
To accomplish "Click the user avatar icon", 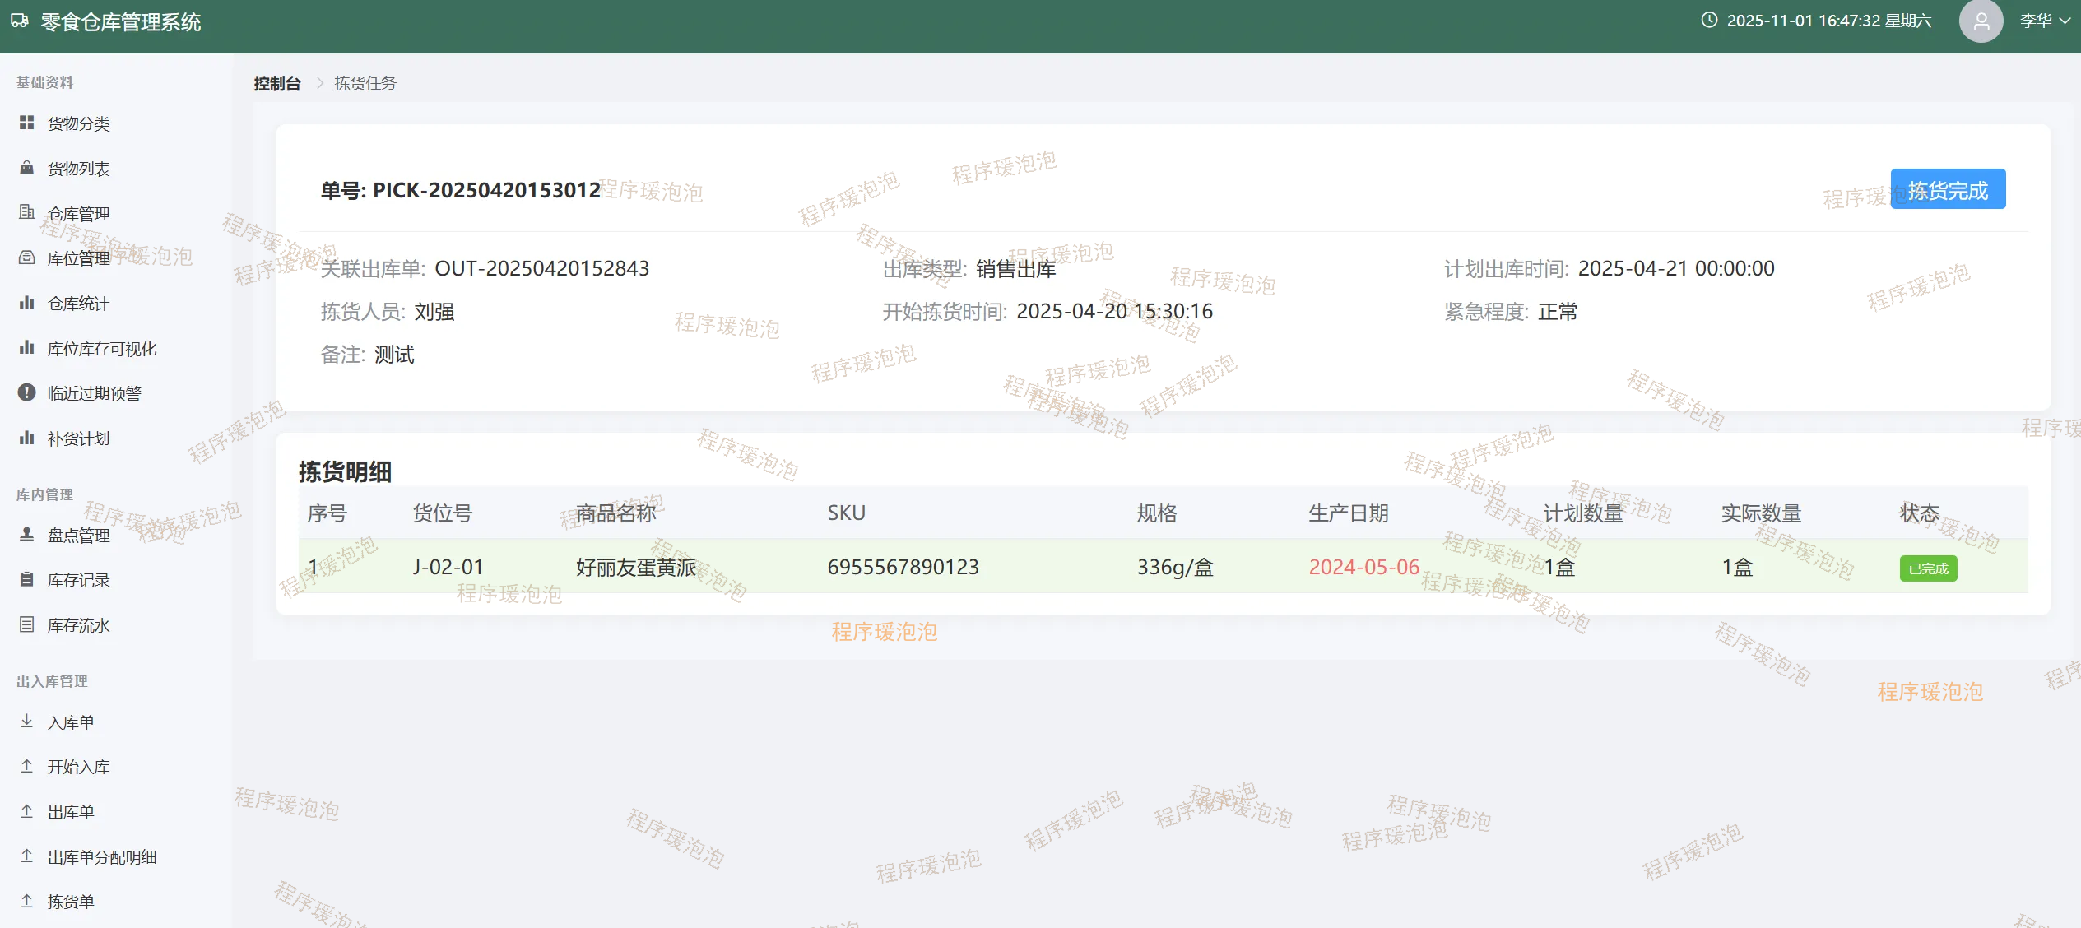I will [1980, 21].
